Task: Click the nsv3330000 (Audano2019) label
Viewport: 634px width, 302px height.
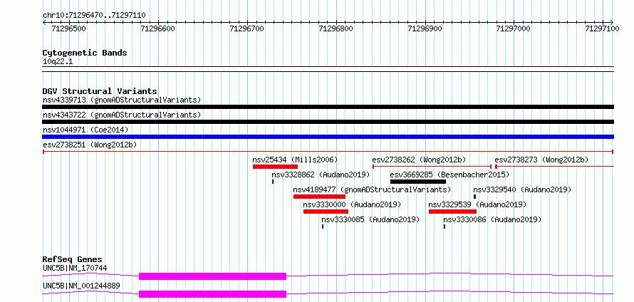Action: click(352, 204)
